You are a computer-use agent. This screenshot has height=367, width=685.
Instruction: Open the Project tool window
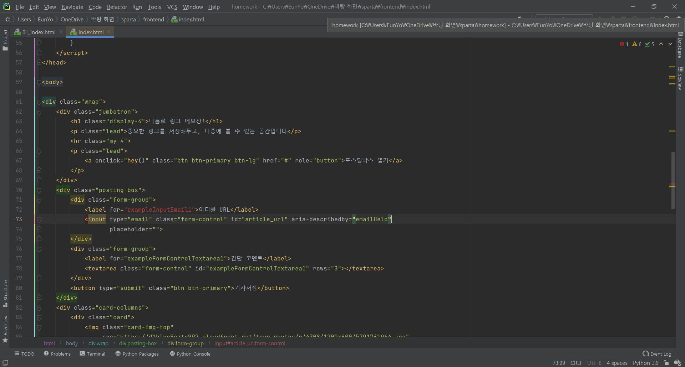5,40
